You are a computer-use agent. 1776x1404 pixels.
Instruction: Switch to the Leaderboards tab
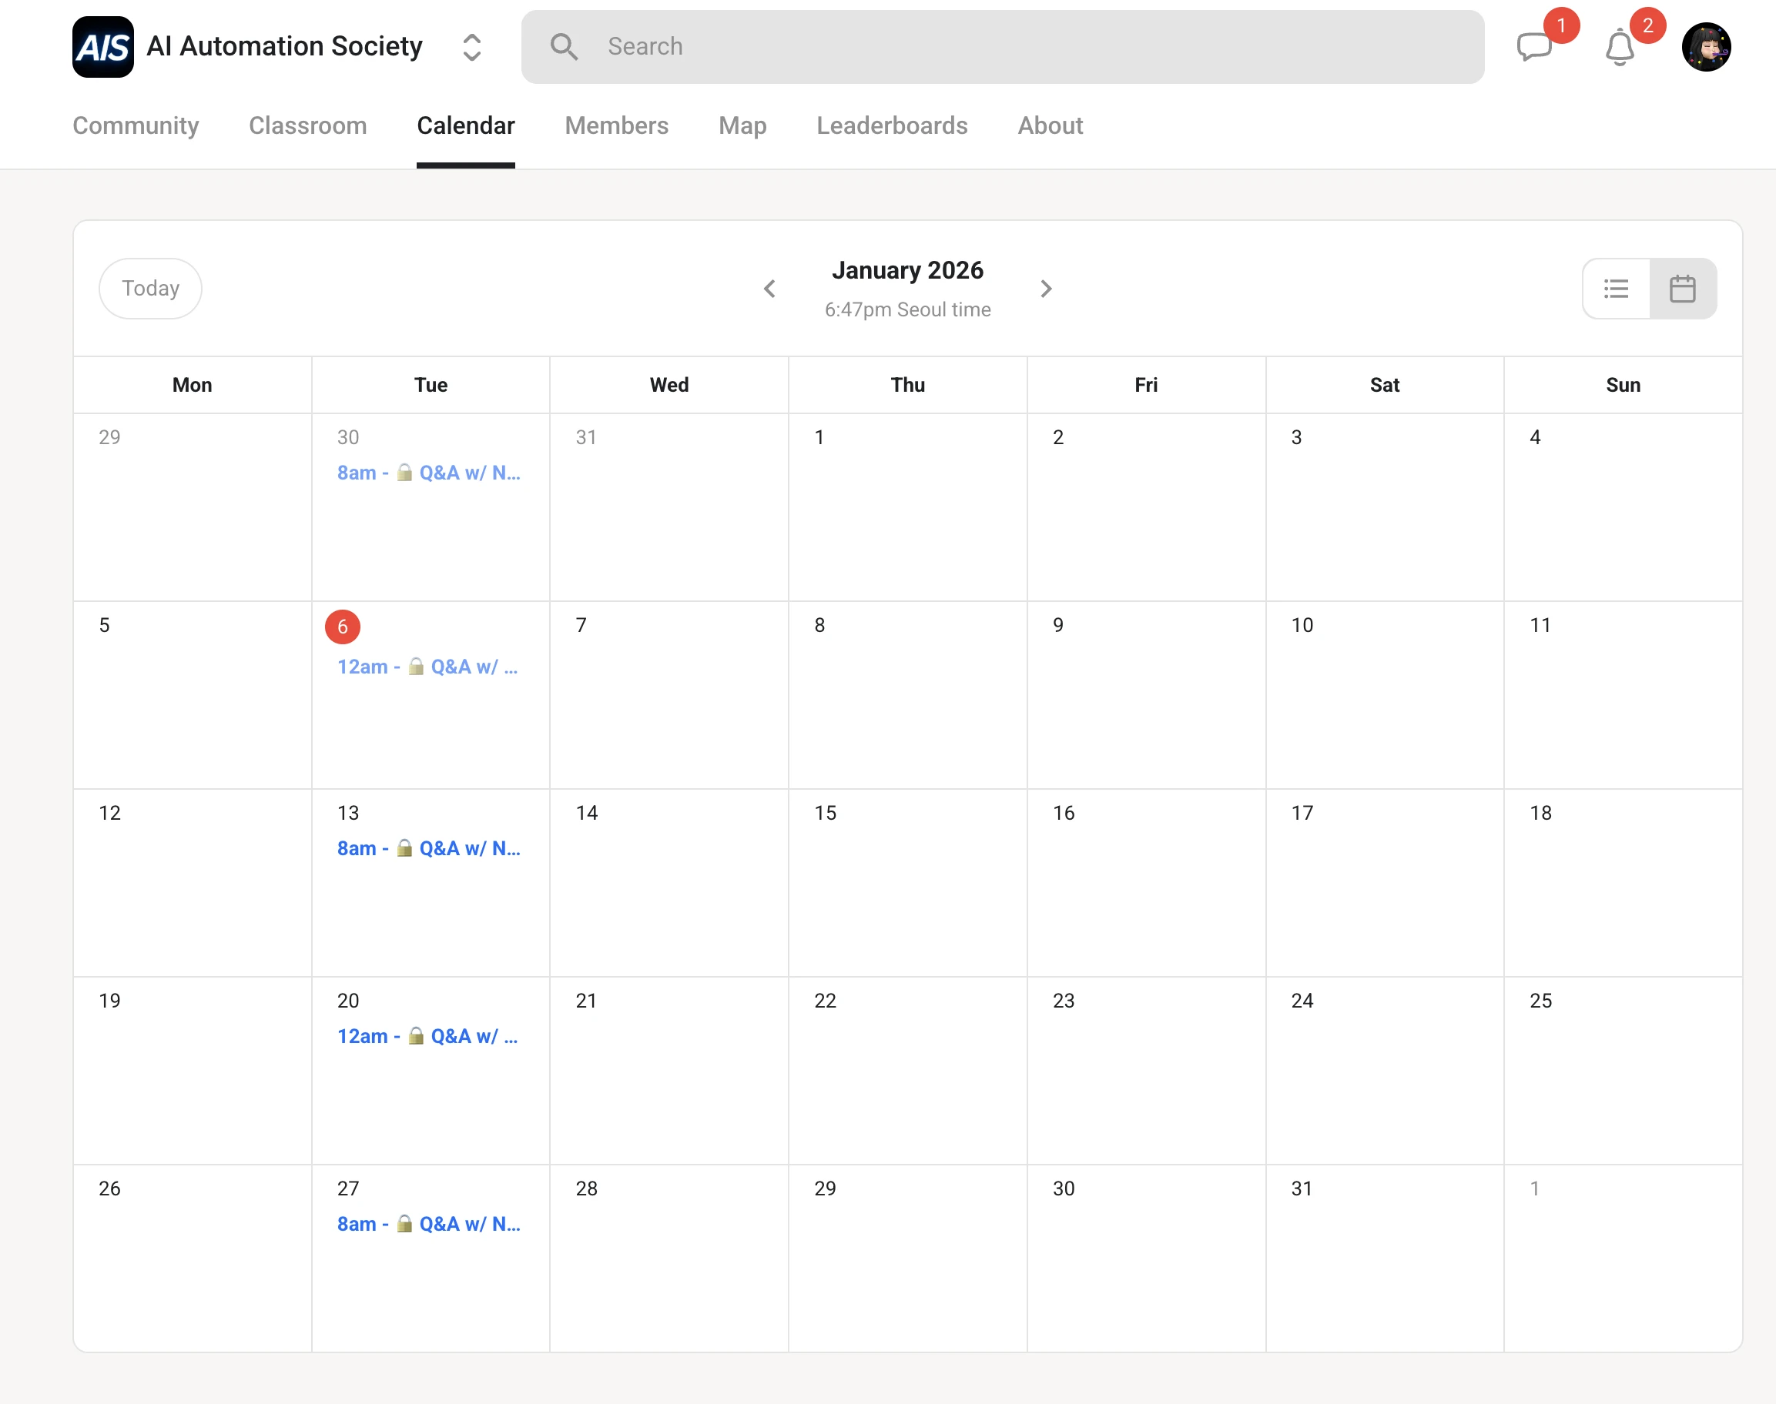[x=892, y=125]
